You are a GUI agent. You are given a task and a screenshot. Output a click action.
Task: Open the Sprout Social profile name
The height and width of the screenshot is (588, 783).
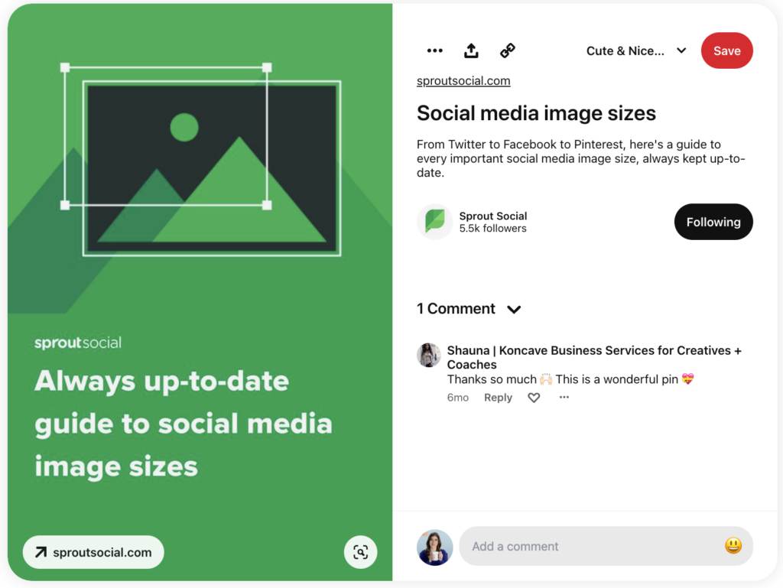click(493, 216)
